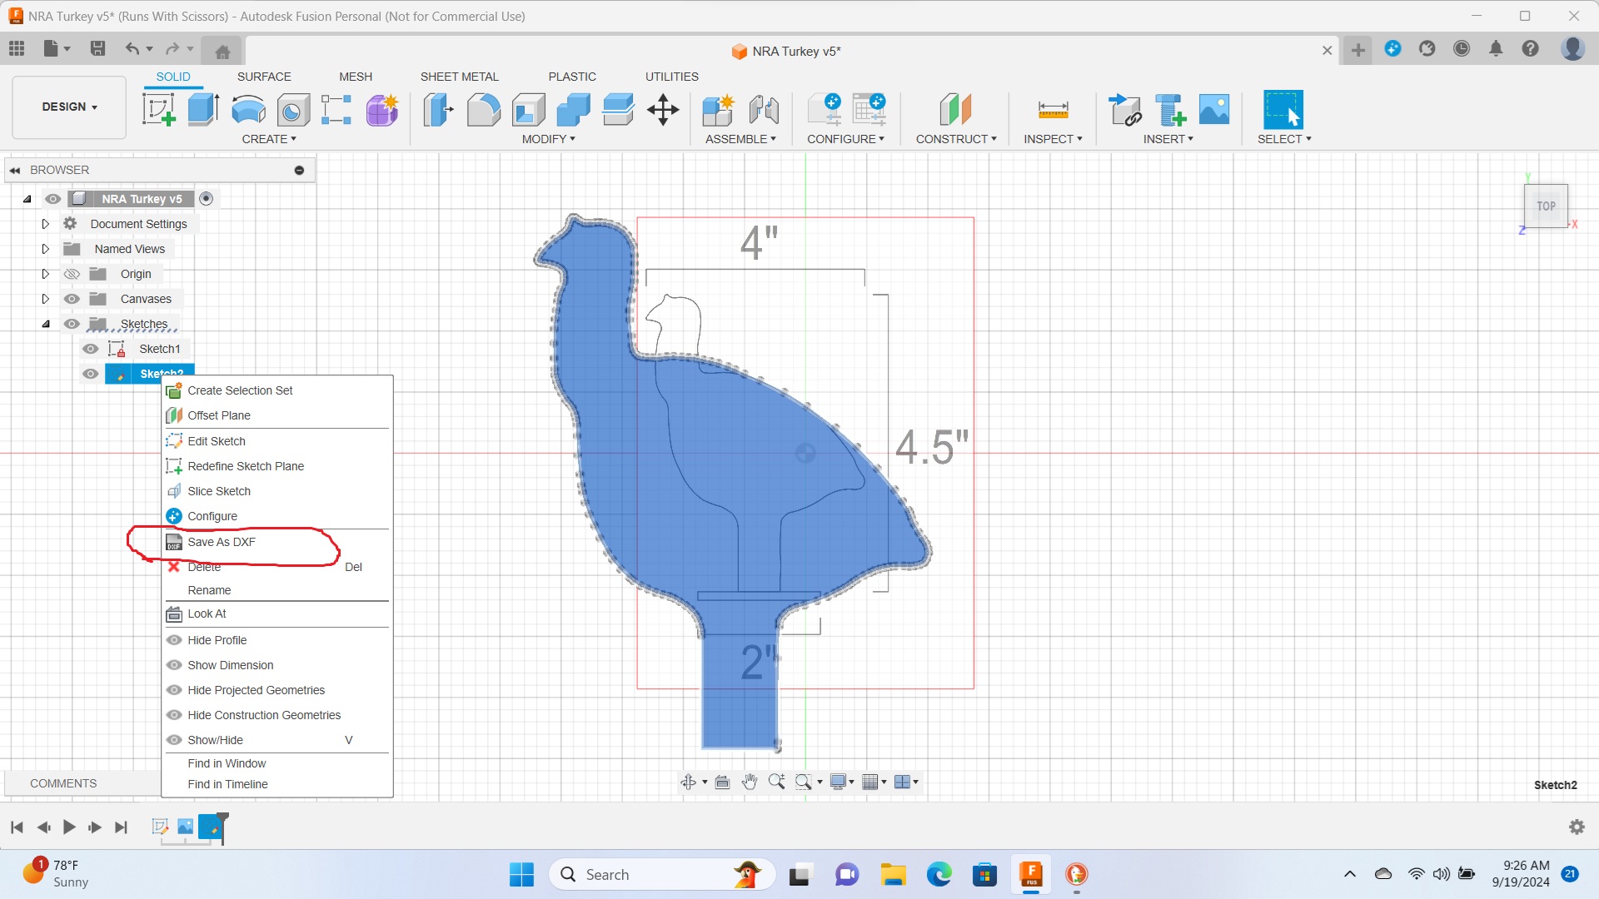Viewport: 1599px width, 899px height.
Task: Toggle visibility of Origin folder
Action: 72,274
